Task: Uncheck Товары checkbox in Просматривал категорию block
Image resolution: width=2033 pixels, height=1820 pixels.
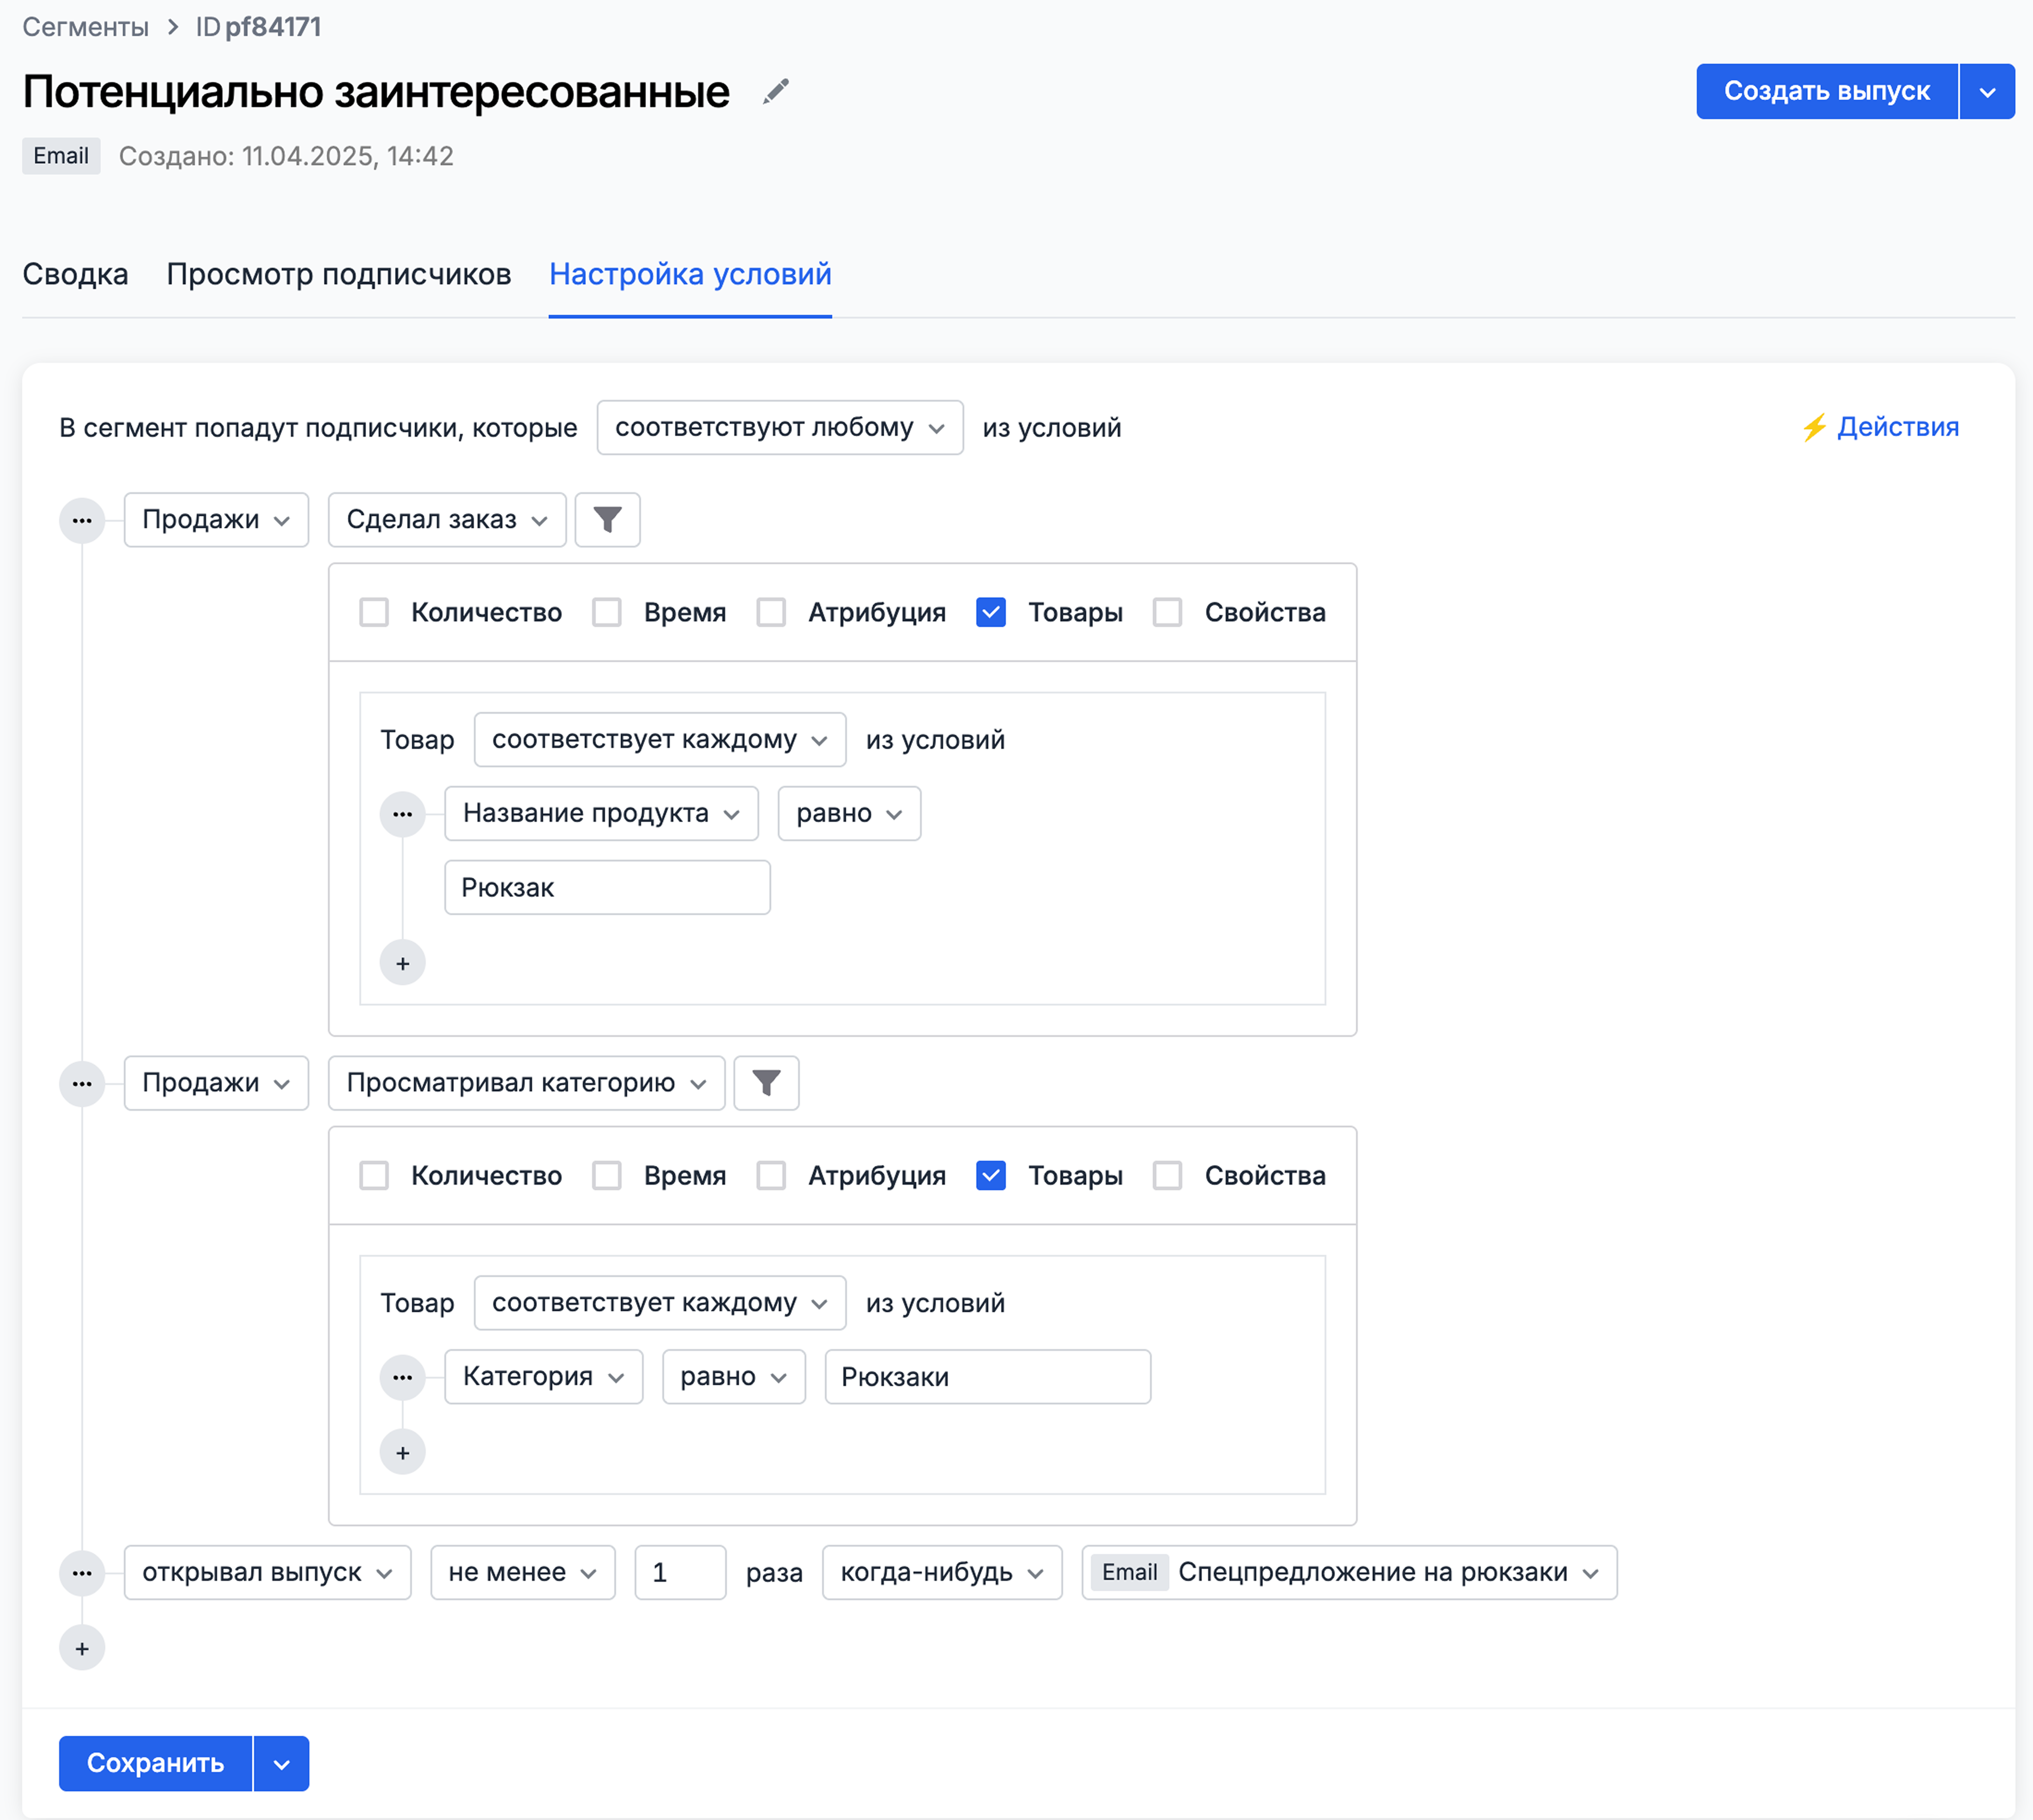Action: 991,1175
